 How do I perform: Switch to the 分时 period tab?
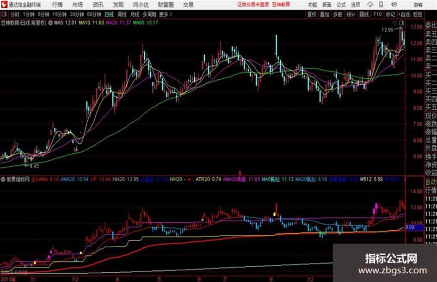click(x=15, y=14)
